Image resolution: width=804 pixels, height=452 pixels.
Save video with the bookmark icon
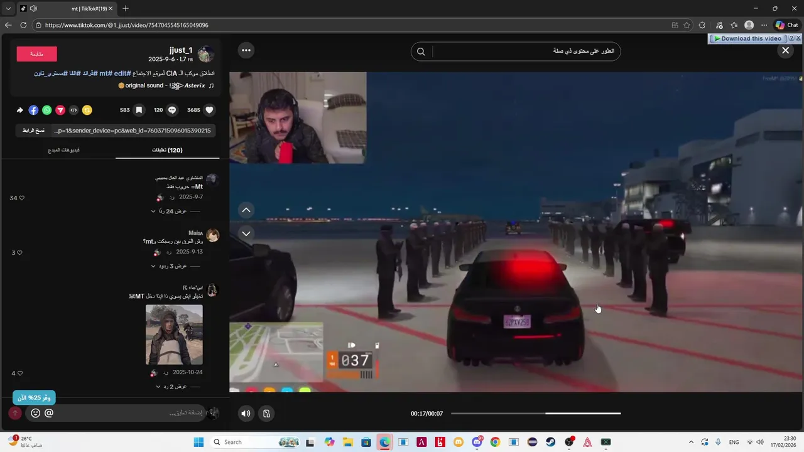(x=139, y=110)
